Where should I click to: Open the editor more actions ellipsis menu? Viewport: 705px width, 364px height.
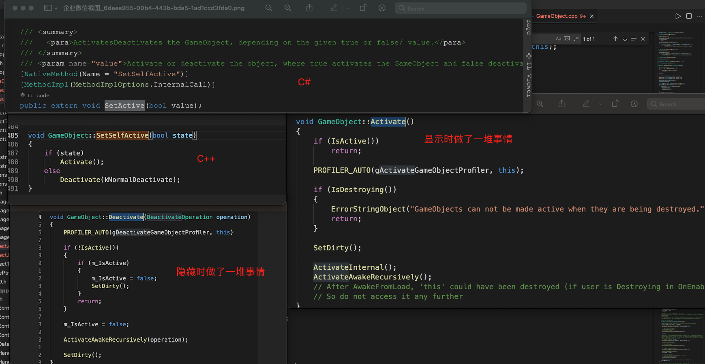click(699, 16)
